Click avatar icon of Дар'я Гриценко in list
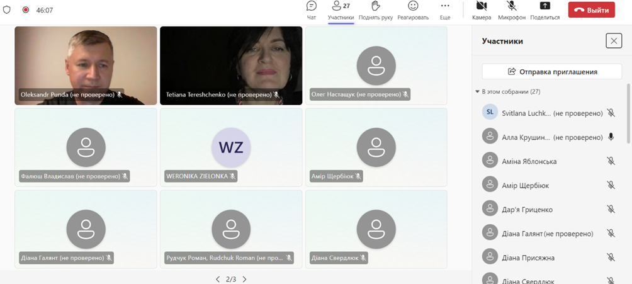The width and height of the screenshot is (632, 284). pos(490,208)
